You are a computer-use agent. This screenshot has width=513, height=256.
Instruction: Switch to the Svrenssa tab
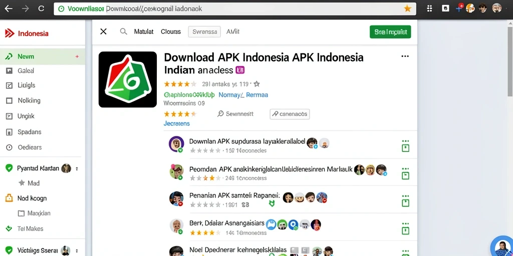click(204, 31)
